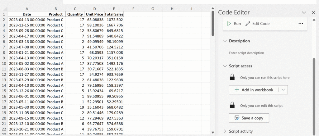319x136 pixels.
Task: Expand the Script activity section
Action: click(x=225, y=131)
